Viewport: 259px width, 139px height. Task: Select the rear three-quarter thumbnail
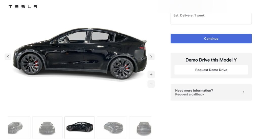pyautogui.click(x=112, y=127)
